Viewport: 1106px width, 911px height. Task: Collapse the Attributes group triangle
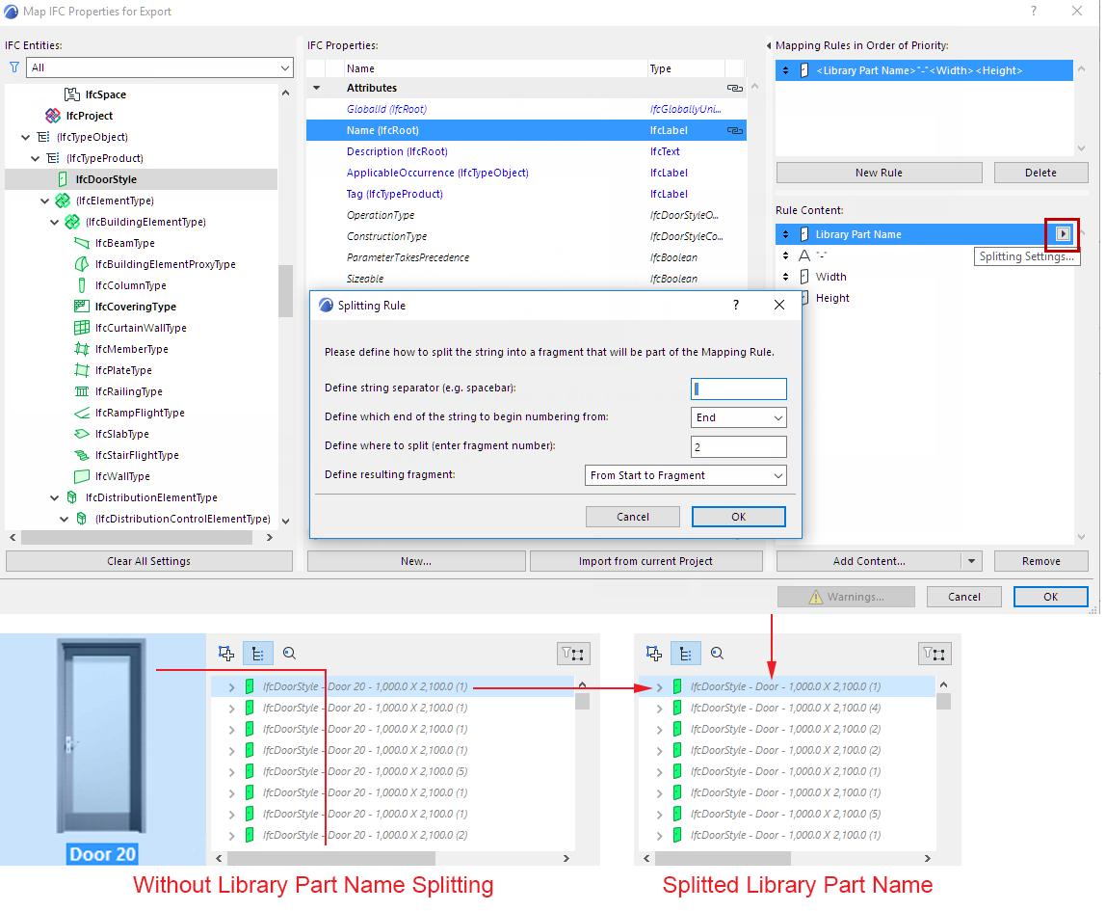coord(317,88)
